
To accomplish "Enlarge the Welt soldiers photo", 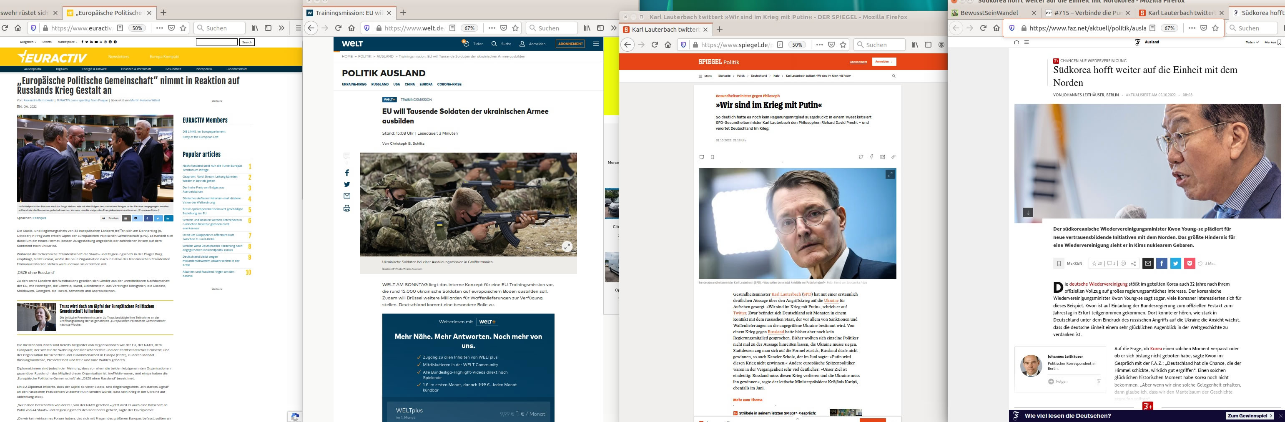I will coord(567,246).
